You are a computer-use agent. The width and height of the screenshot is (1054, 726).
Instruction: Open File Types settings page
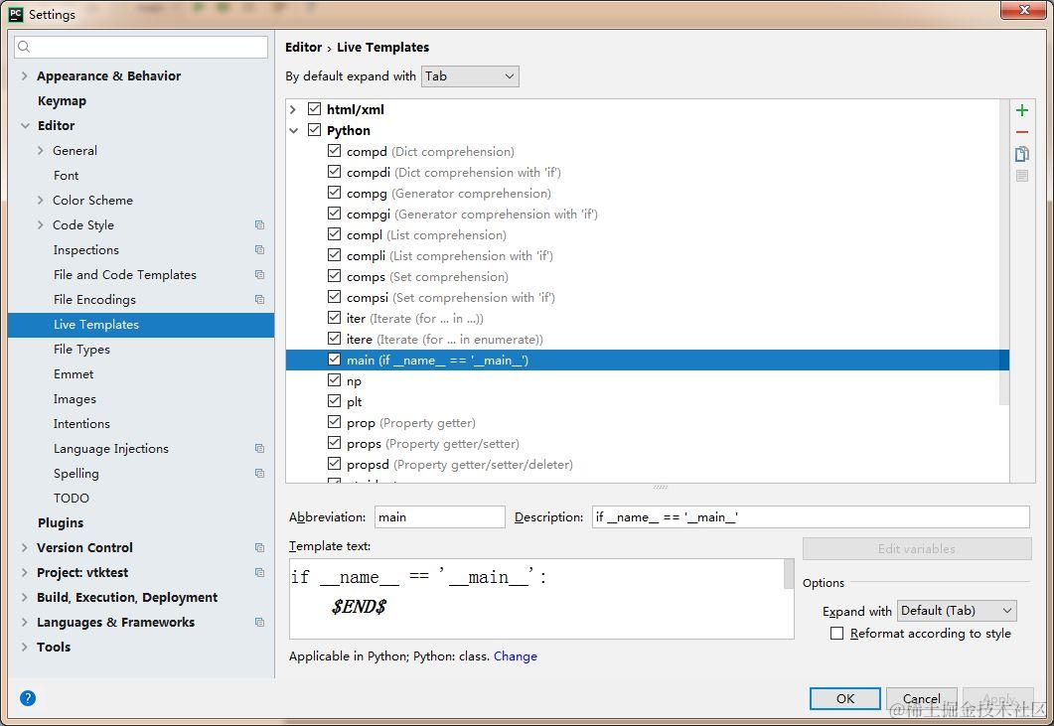coord(81,350)
